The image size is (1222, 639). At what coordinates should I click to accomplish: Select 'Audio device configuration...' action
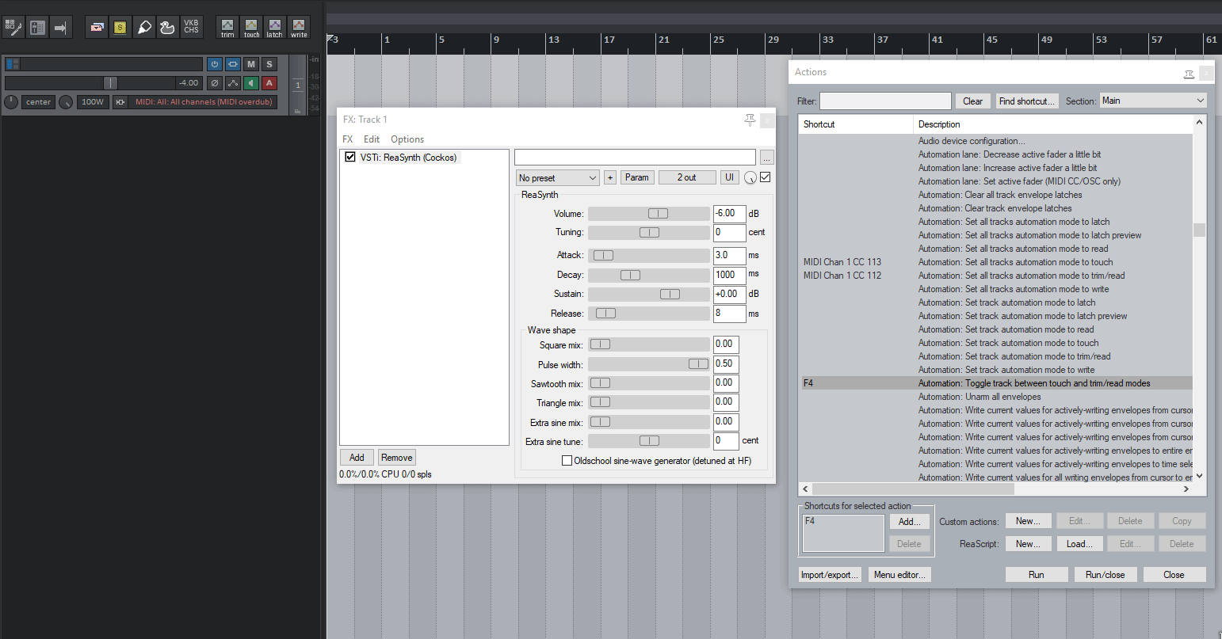pos(972,141)
